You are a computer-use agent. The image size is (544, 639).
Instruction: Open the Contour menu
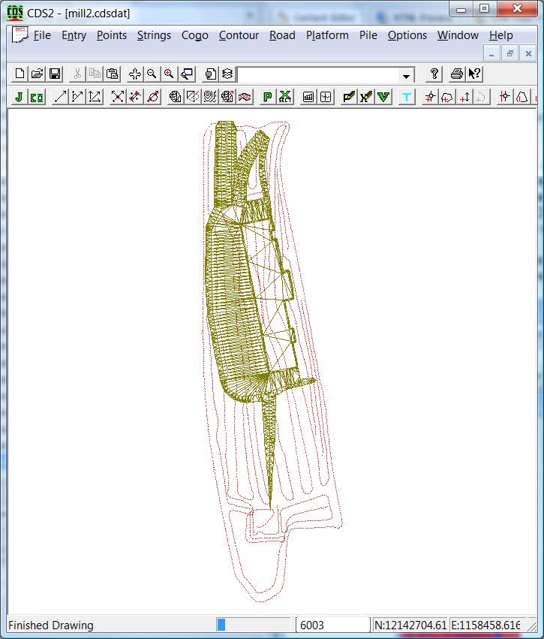239,35
